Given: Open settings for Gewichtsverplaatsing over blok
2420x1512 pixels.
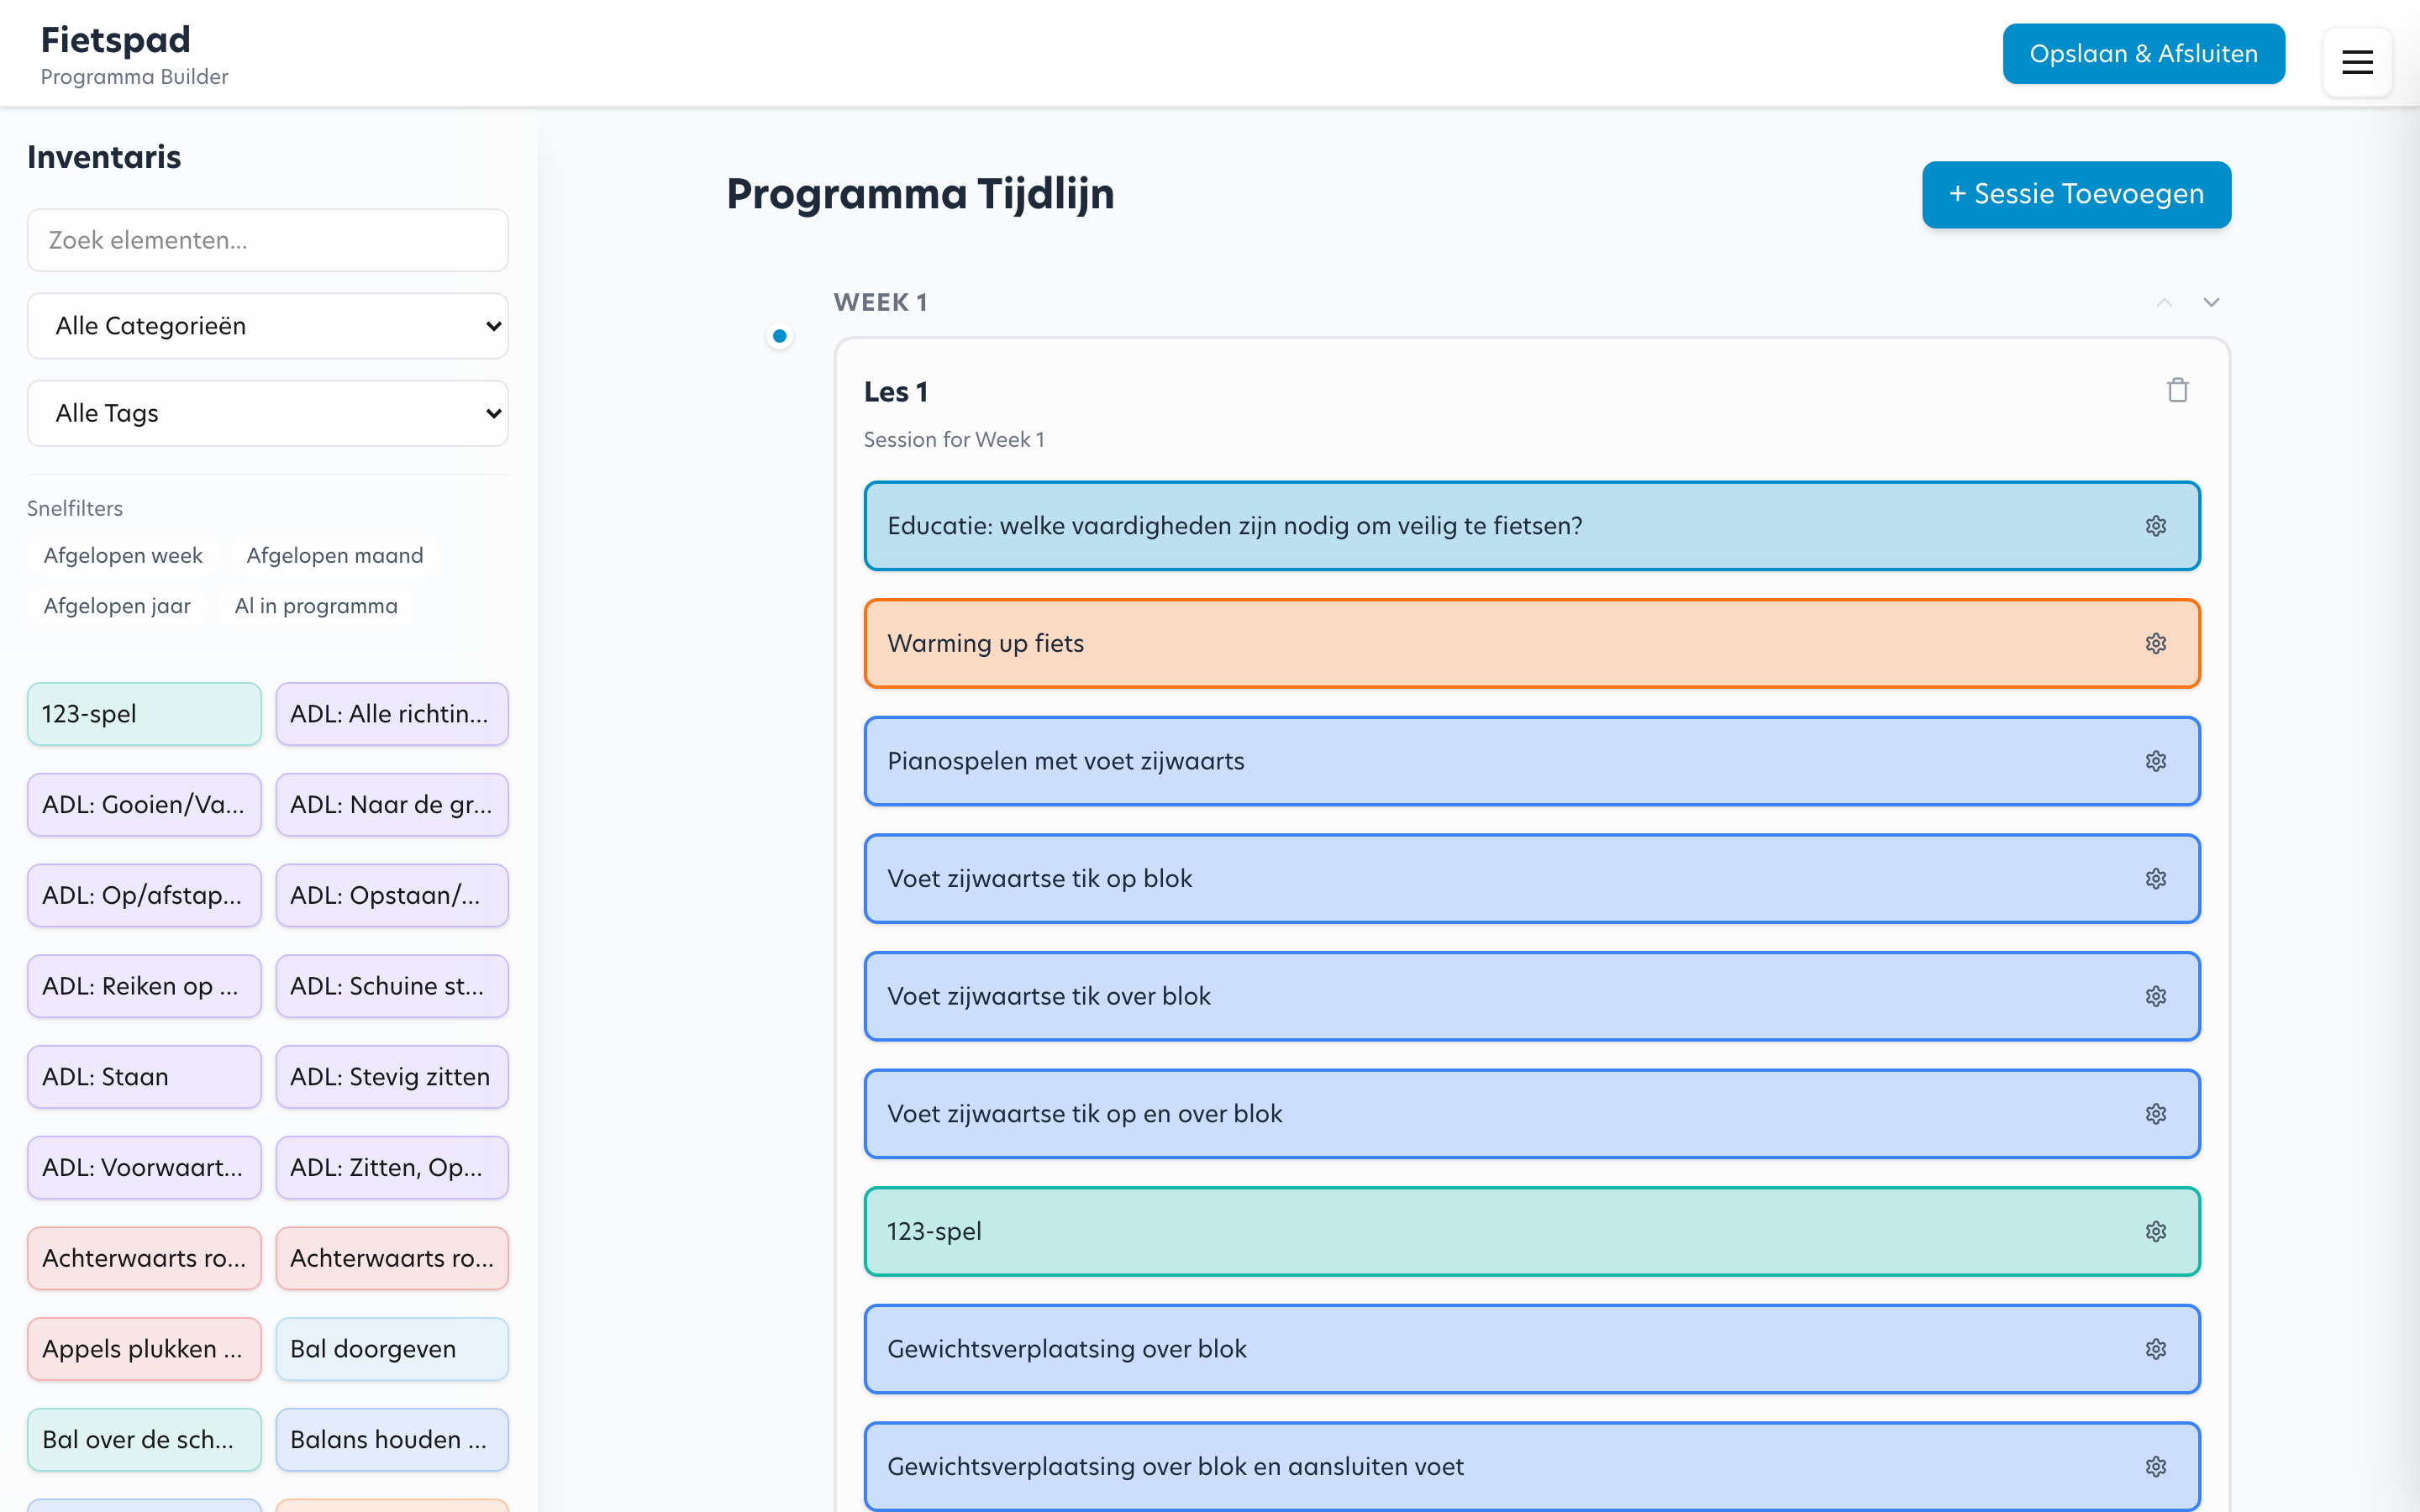Looking at the screenshot, I should (x=2156, y=1348).
